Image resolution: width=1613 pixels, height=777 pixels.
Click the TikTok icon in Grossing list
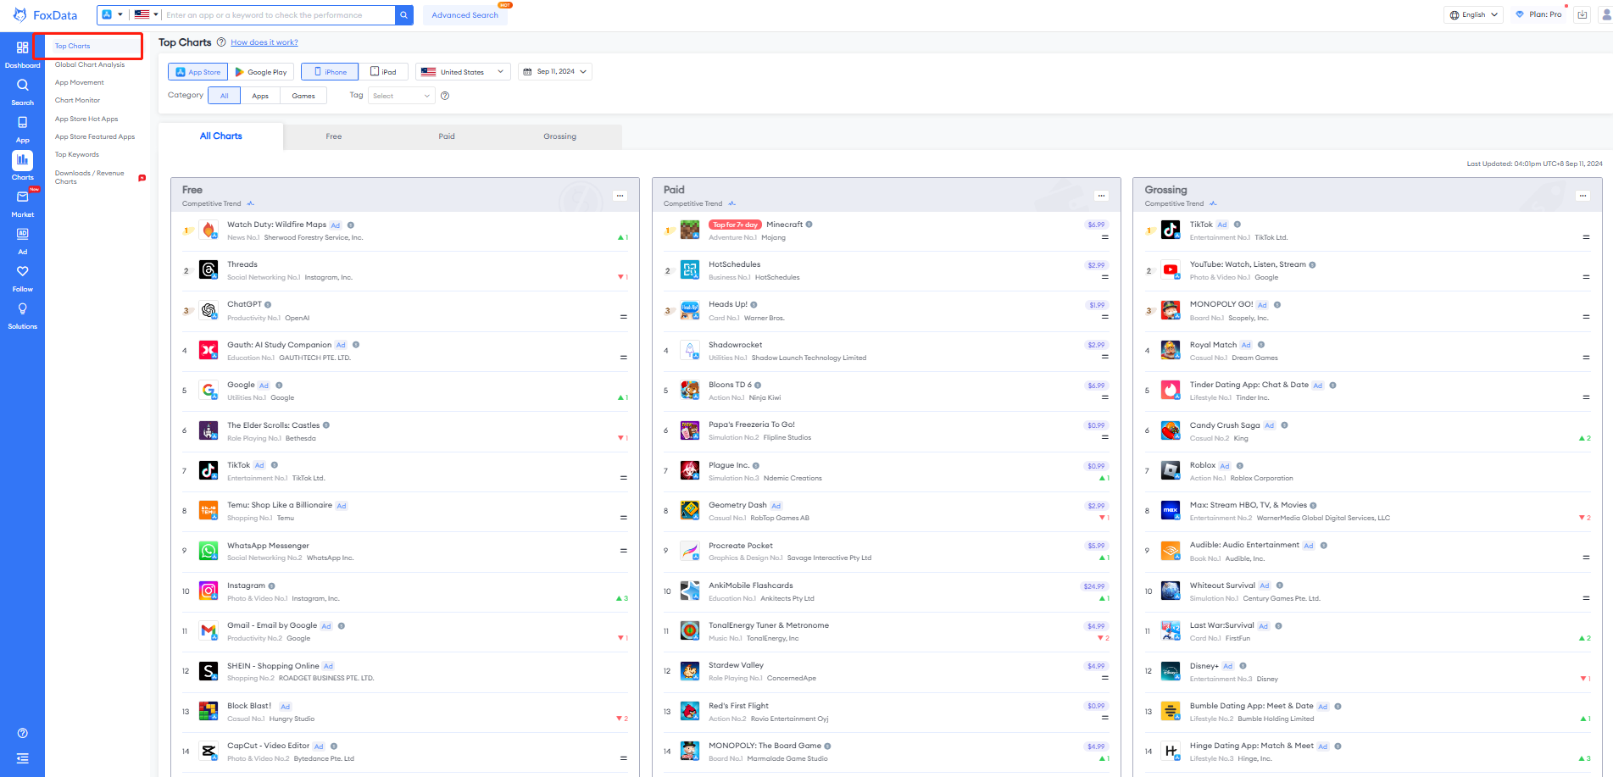[x=1171, y=230]
